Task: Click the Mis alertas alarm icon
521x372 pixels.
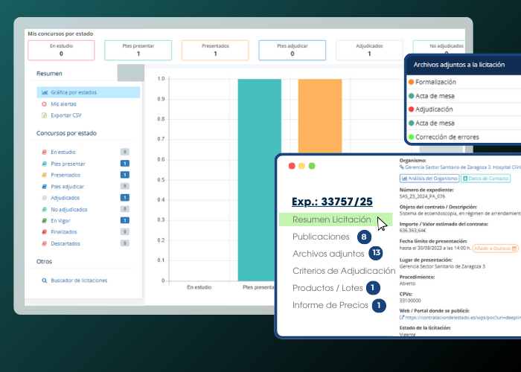Action: click(45, 104)
